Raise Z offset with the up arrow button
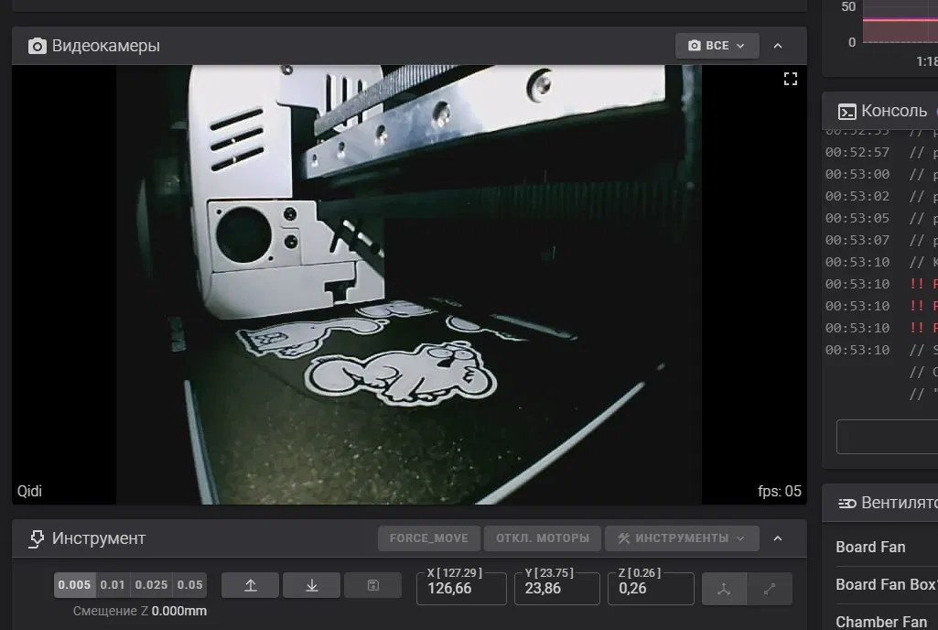The image size is (938, 630). pos(250,585)
